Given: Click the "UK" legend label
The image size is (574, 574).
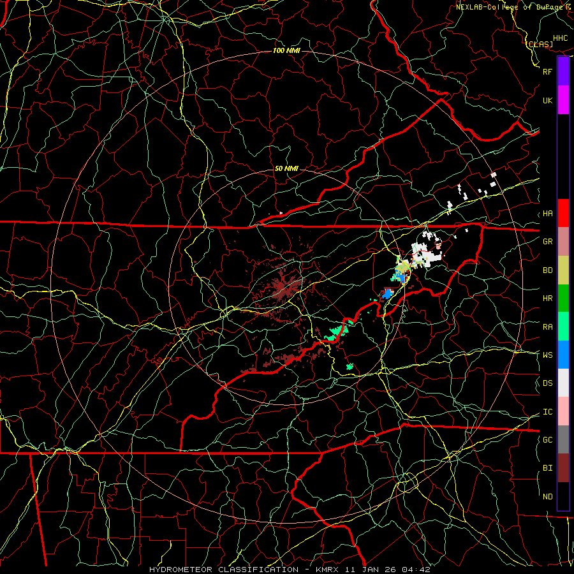Looking at the screenshot, I should click(x=547, y=100).
